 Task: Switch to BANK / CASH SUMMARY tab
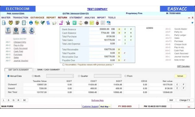tap(49, 70)
